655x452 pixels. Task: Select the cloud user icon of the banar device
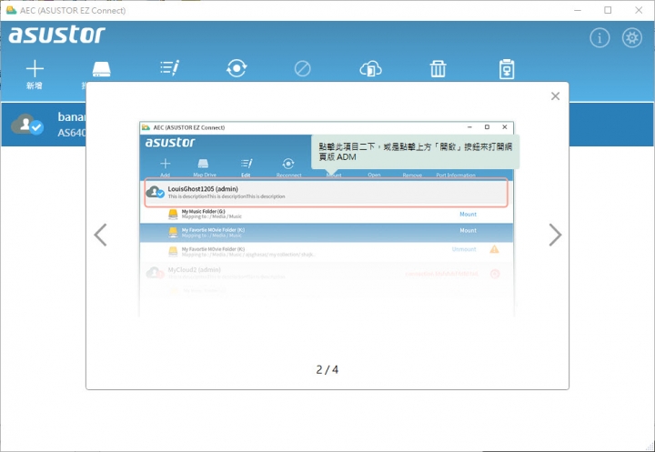tap(27, 124)
